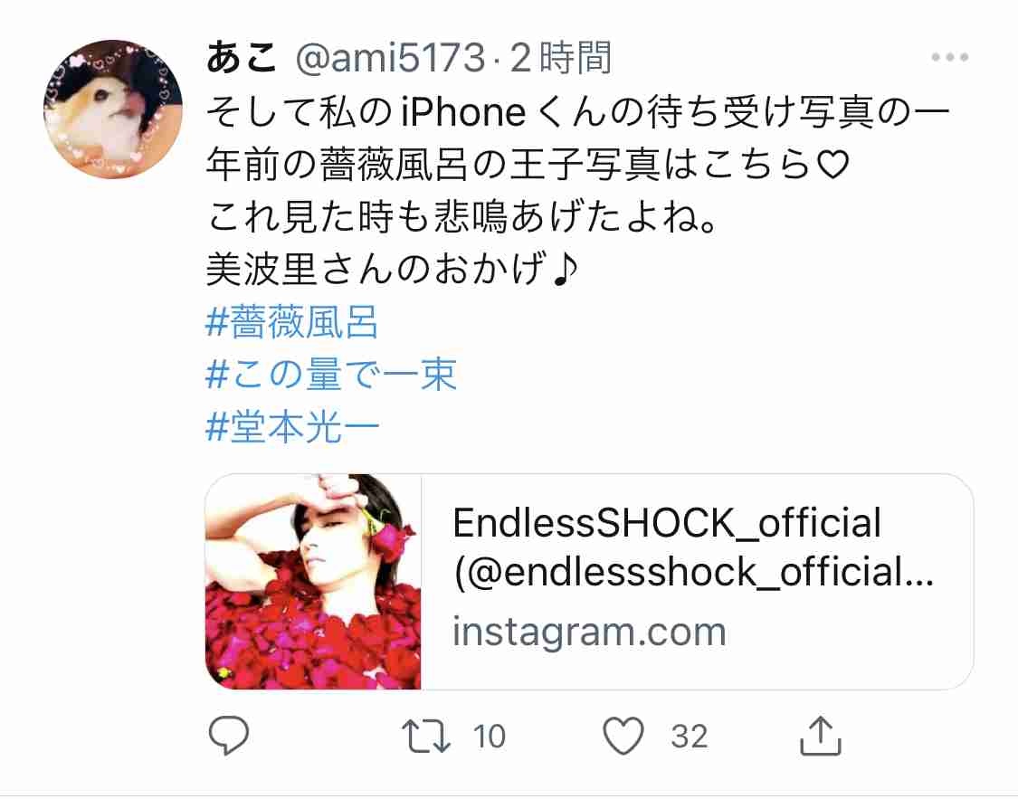Screen dimensions: 1018x799
Task: Select the 美波里さんのおかげ text line
Action: pyautogui.click(x=392, y=270)
